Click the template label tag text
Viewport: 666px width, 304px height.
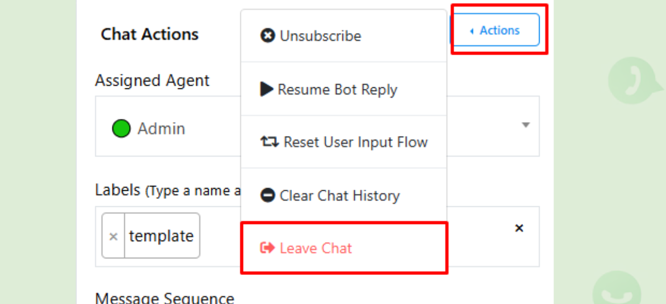click(x=161, y=236)
